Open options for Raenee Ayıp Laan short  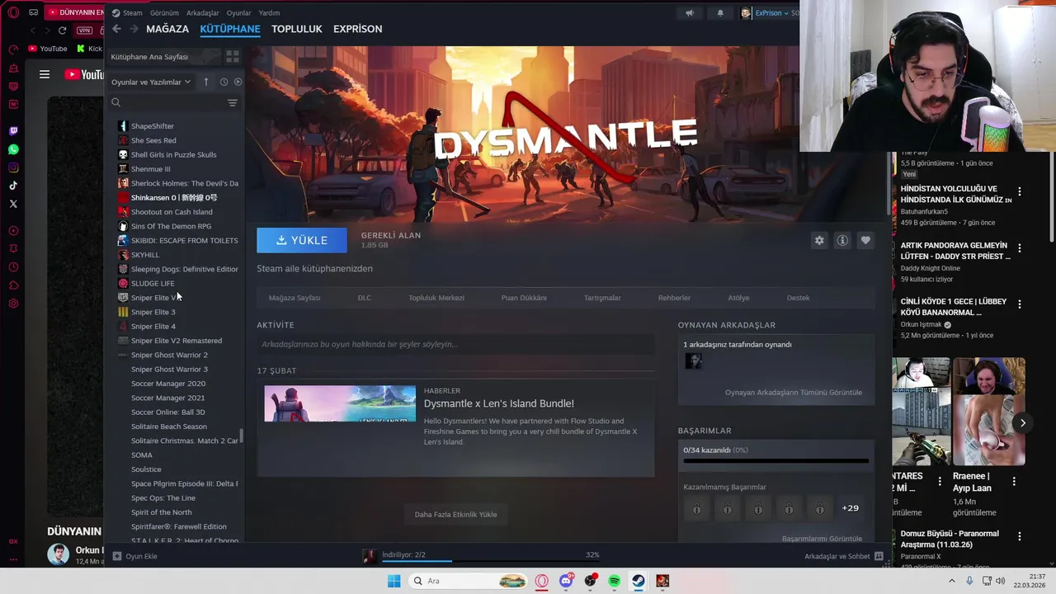(x=1014, y=482)
